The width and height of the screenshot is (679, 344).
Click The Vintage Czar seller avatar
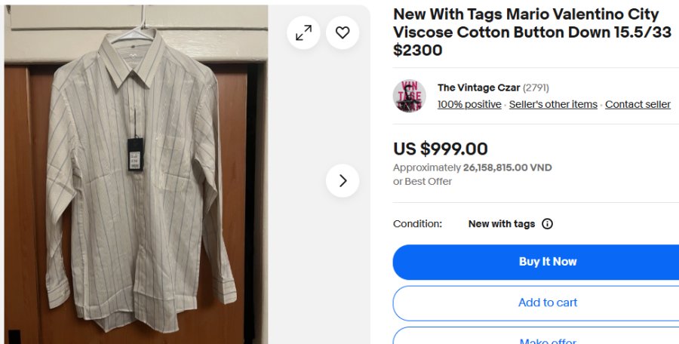pyautogui.click(x=410, y=96)
